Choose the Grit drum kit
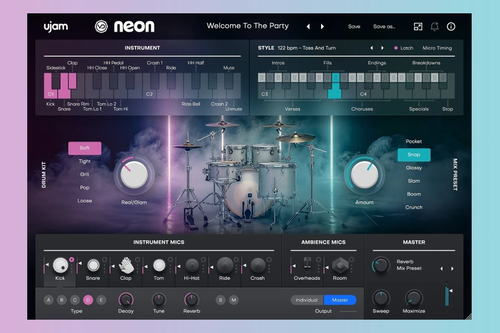This screenshot has height=333, width=500. tap(84, 174)
